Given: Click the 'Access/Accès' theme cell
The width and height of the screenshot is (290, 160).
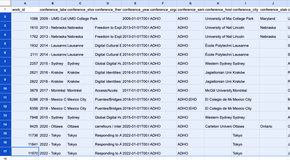Looking at the screenshot, I should coord(108,90).
